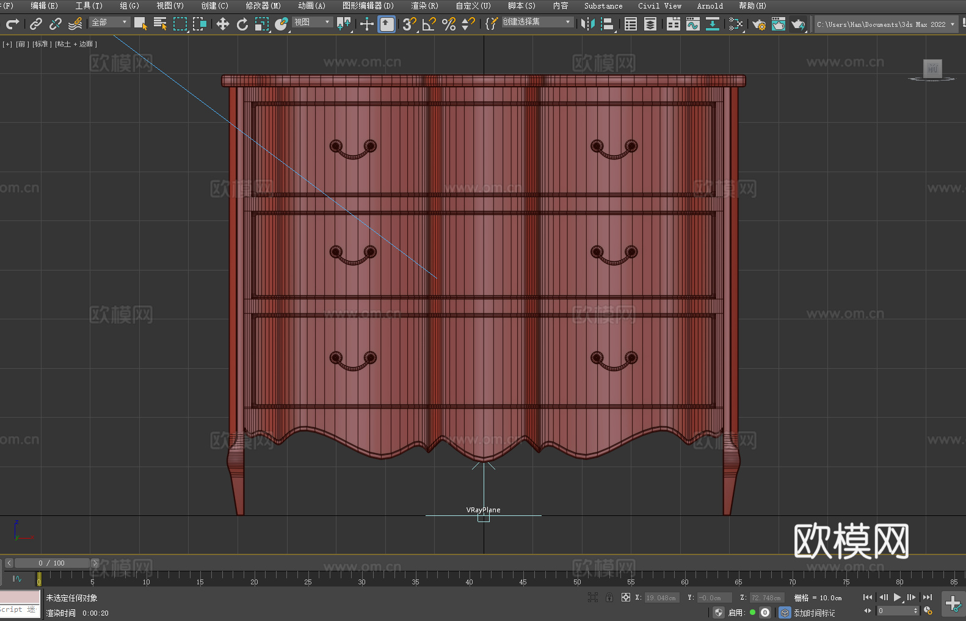966x621 pixels.
Task: Toggle Window/Crossing selection mode
Action: [200, 24]
